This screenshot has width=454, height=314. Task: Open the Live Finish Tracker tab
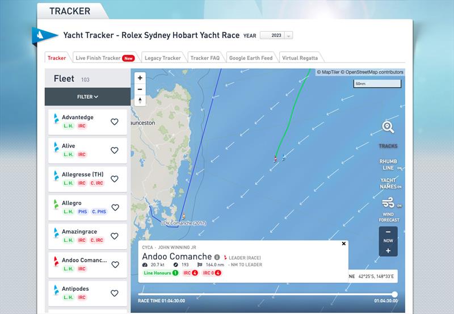coord(105,58)
